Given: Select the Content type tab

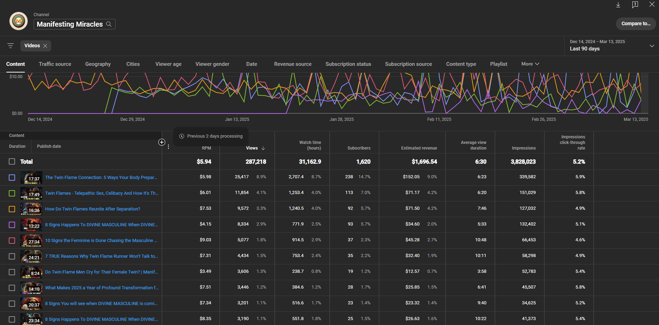Looking at the screenshot, I should click(461, 64).
